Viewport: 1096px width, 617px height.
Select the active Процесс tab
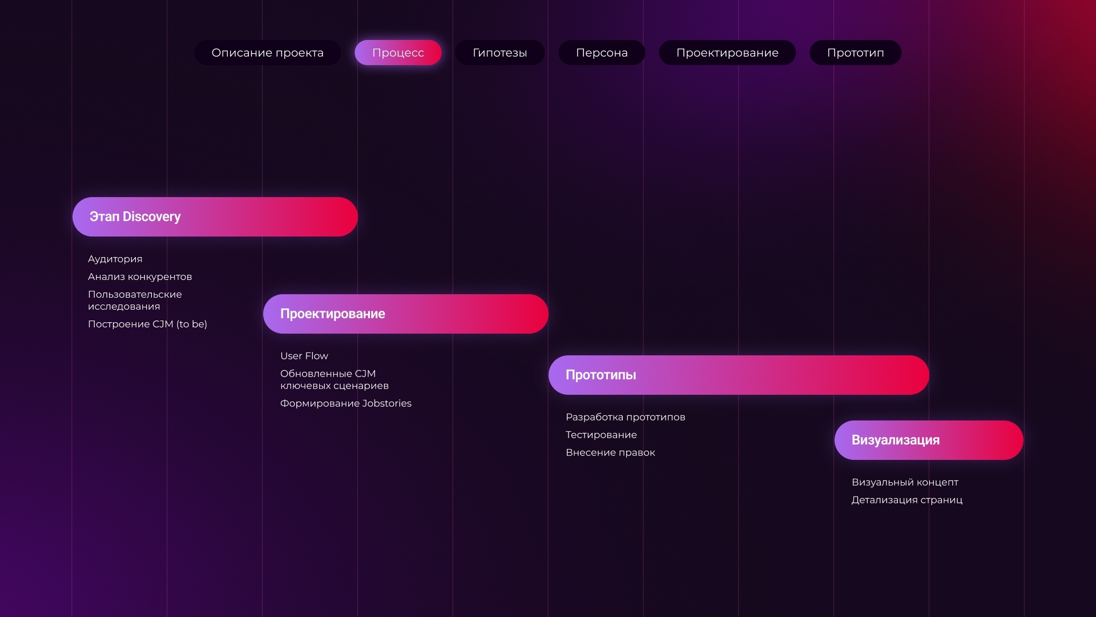point(398,53)
